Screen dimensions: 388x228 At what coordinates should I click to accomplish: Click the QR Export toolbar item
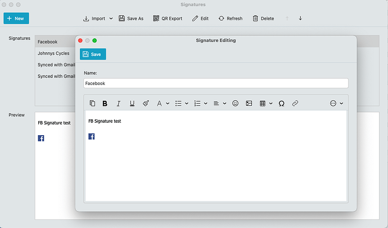click(168, 18)
